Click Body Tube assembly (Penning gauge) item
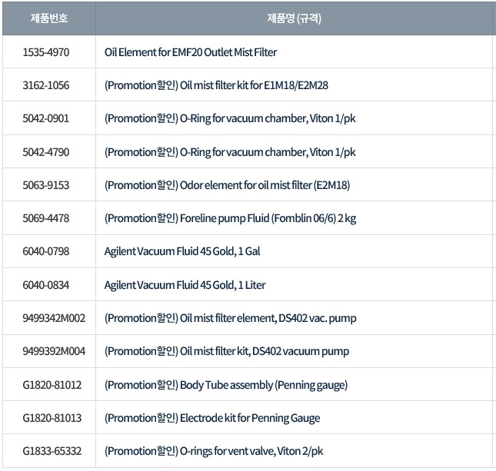496x471 pixels. coord(226,384)
